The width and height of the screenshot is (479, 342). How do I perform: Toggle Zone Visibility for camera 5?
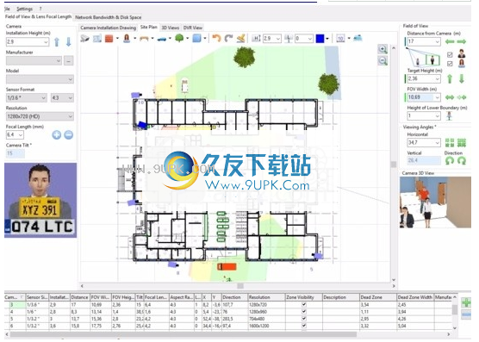(x=303, y=319)
